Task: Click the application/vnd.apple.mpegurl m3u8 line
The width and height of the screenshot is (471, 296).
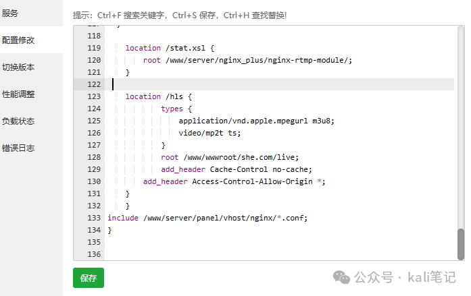Action: pos(256,121)
